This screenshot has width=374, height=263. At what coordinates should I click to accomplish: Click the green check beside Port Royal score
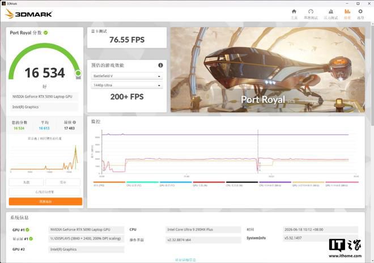click(45, 33)
